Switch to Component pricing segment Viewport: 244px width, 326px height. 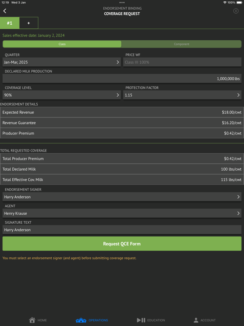pyautogui.click(x=181, y=44)
